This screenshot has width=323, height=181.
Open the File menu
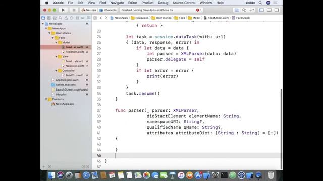pos(71,3)
